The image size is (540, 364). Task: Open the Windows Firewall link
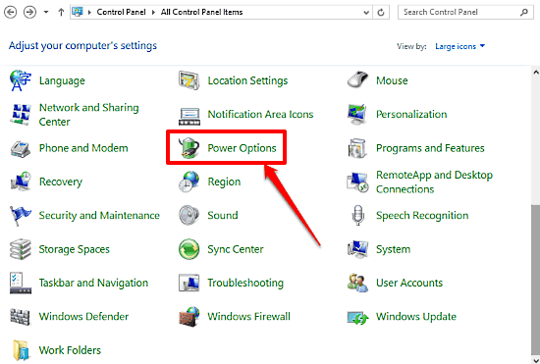(249, 317)
